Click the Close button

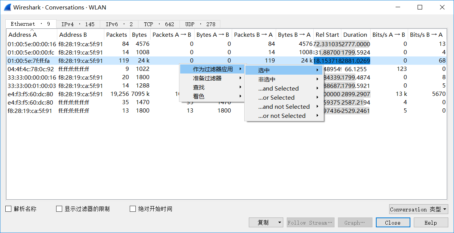pos(393,223)
